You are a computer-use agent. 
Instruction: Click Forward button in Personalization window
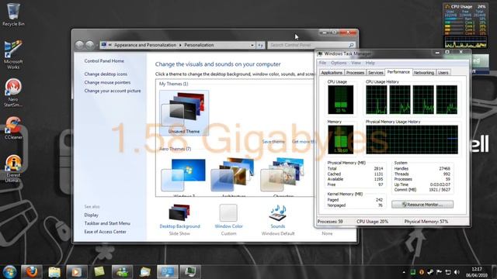[x=90, y=45]
